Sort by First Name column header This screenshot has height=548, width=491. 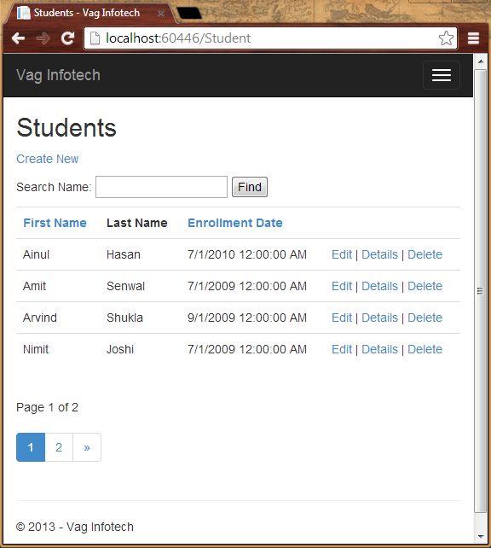[55, 223]
